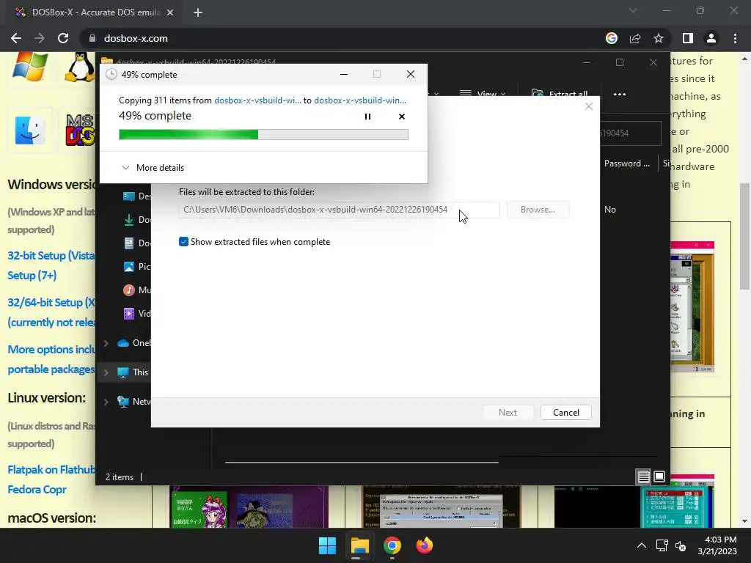751x563 pixels.
Task: Click the macOS Finder icon on webpage
Action: 29,130
